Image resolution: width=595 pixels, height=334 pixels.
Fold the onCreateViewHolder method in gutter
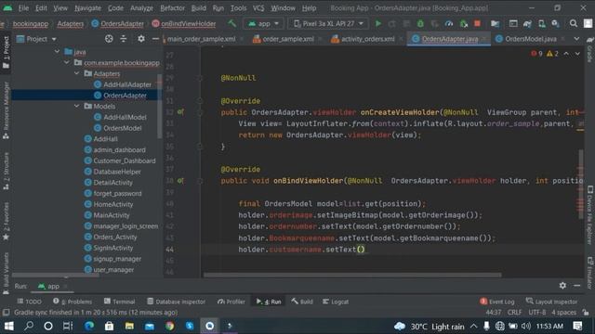click(200, 112)
